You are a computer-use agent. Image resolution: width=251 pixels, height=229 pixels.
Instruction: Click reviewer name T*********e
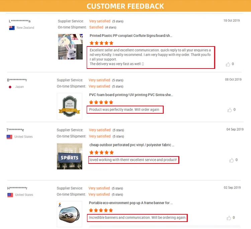pos(15,130)
